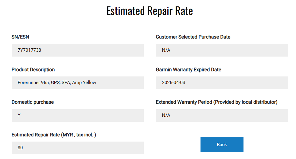Select the Estimated Repair Rate field
The image size is (296, 159).
[78, 148]
